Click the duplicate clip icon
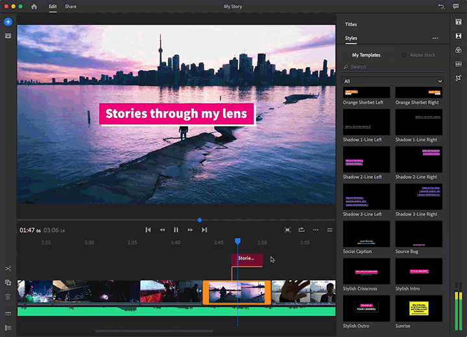The image size is (467, 337). [8, 283]
